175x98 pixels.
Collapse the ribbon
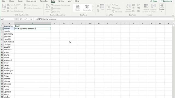[173, 15]
